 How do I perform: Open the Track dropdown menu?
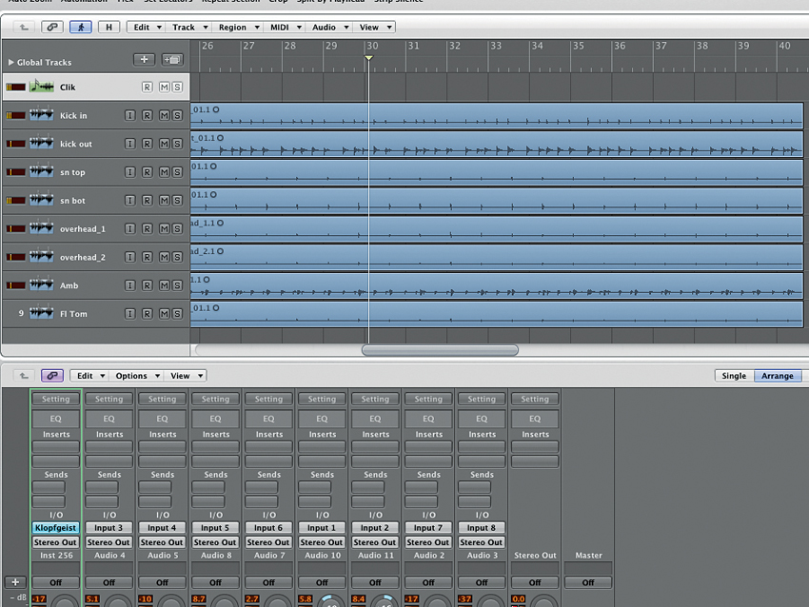tap(189, 28)
